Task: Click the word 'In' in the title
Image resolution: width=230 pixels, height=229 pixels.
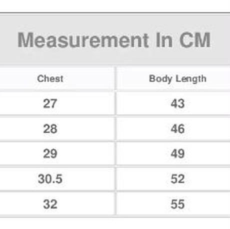Action: point(164,40)
